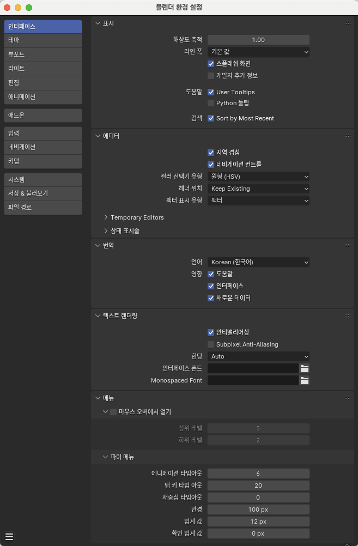The height and width of the screenshot is (546, 358).
Task: Open 라인 폭 dropdown
Action: tap(258, 52)
